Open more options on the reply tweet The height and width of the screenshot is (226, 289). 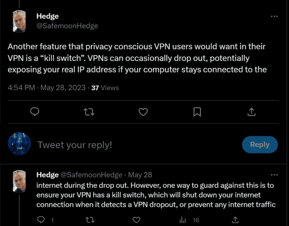275,175
